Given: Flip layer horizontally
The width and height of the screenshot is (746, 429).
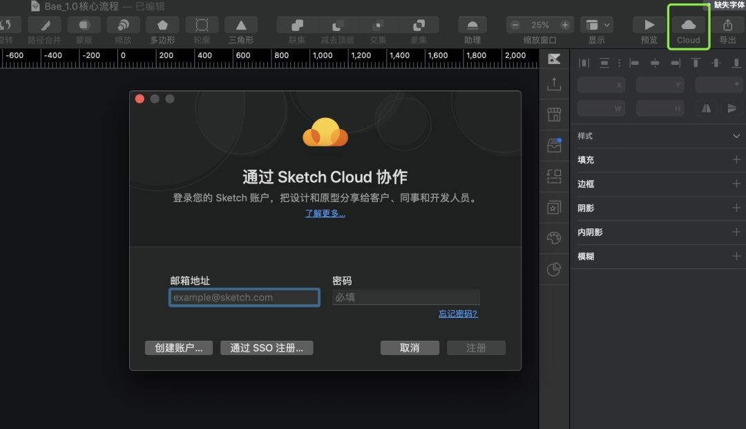Looking at the screenshot, I should click(x=707, y=109).
